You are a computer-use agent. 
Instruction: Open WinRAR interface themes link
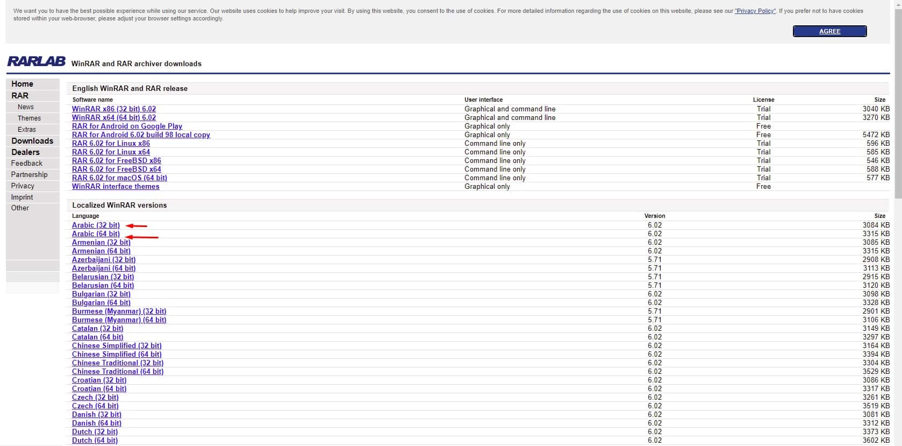tap(116, 186)
